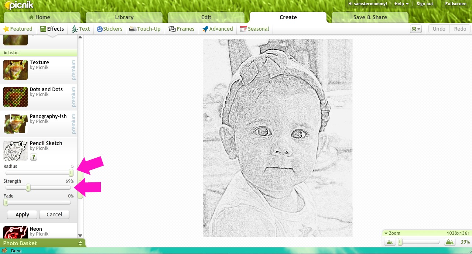Click the Neon effect title
Screen dimensions: 472x254
click(x=36, y=229)
